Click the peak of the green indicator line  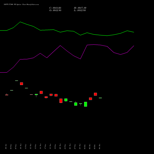pyautogui.click(x=20, y=22)
